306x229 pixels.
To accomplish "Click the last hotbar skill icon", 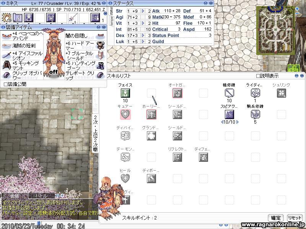I will click(x=95, y=18).
